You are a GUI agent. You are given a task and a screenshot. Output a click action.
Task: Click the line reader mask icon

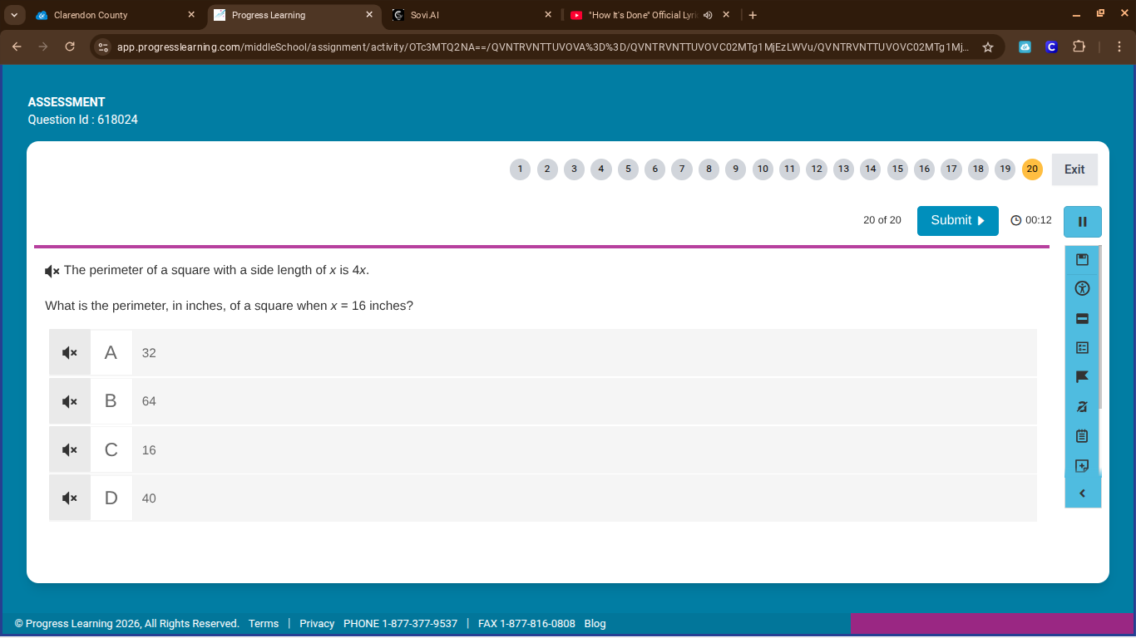(1082, 319)
